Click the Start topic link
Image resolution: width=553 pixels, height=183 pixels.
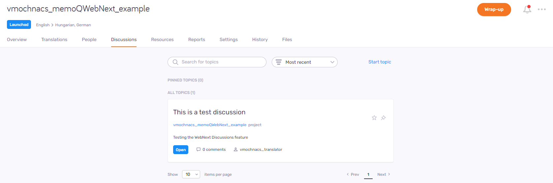[380, 62]
